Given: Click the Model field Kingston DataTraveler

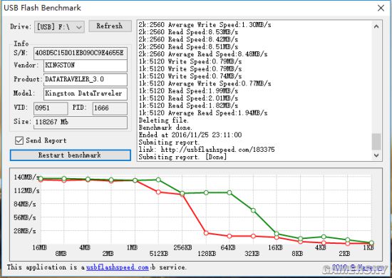Looking at the screenshot, I should pyautogui.click(x=86, y=94).
